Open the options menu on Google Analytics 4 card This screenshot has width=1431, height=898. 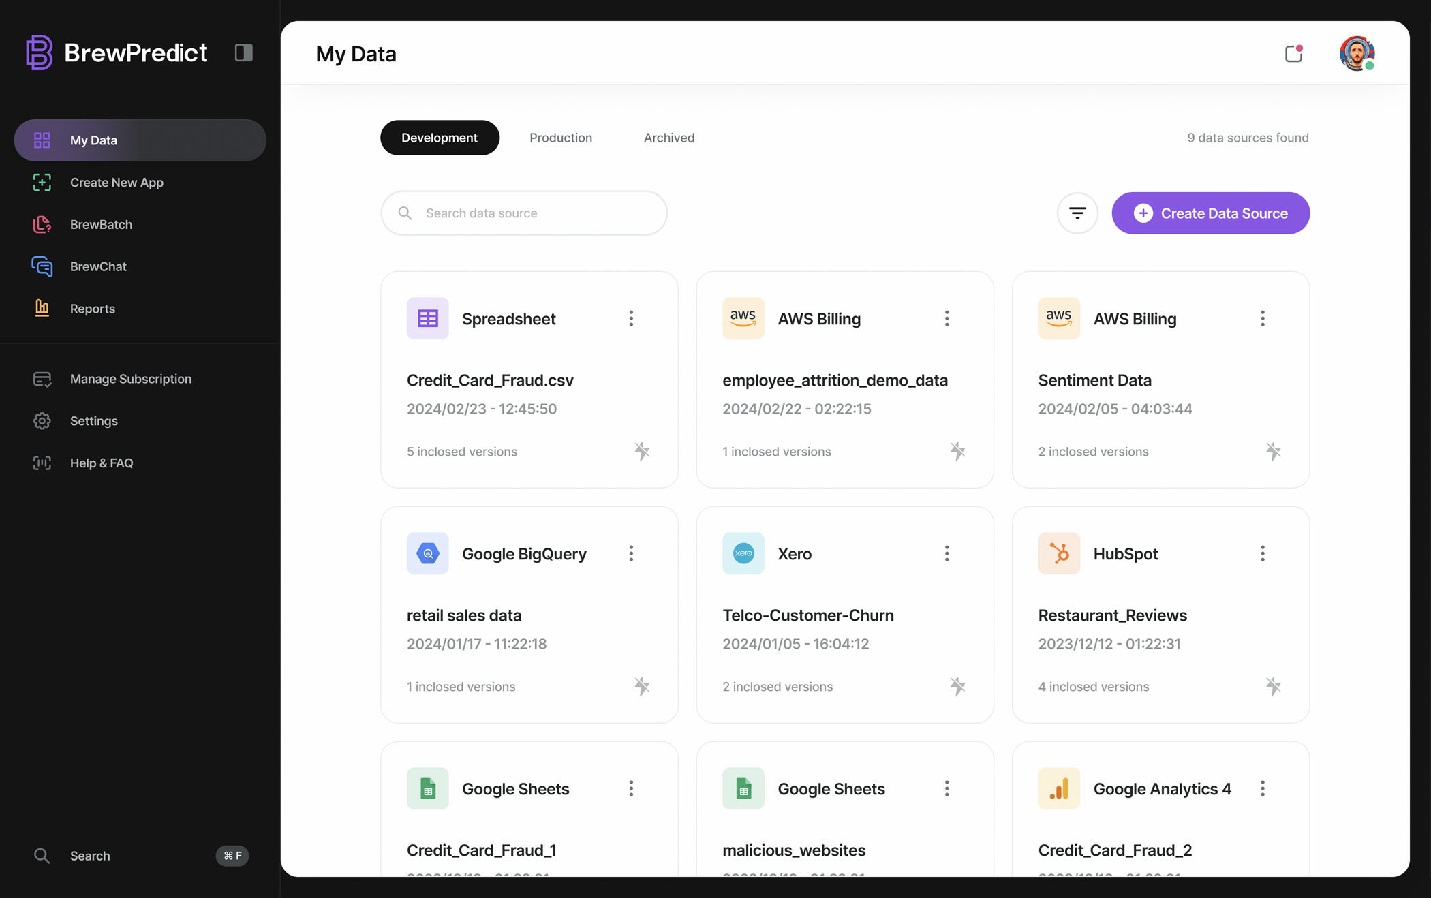click(1262, 788)
